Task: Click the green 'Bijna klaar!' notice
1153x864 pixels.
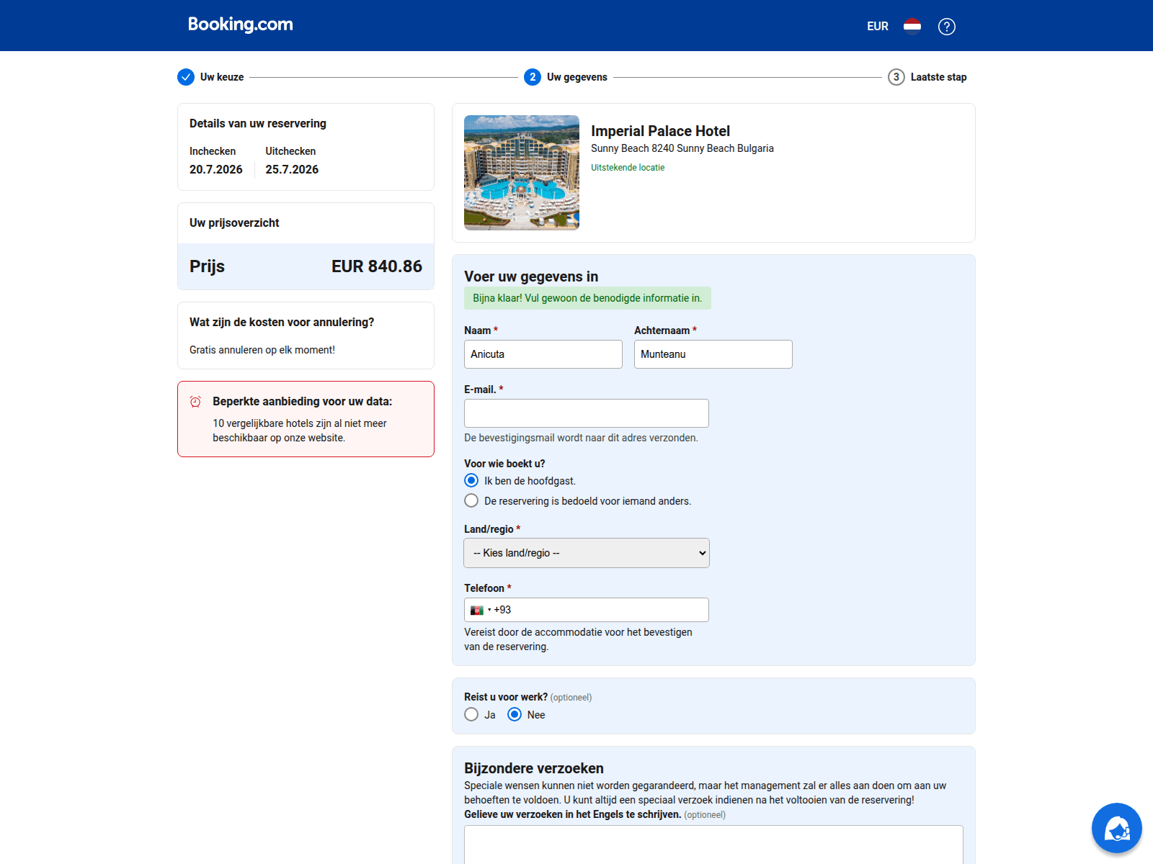Action: pos(587,298)
